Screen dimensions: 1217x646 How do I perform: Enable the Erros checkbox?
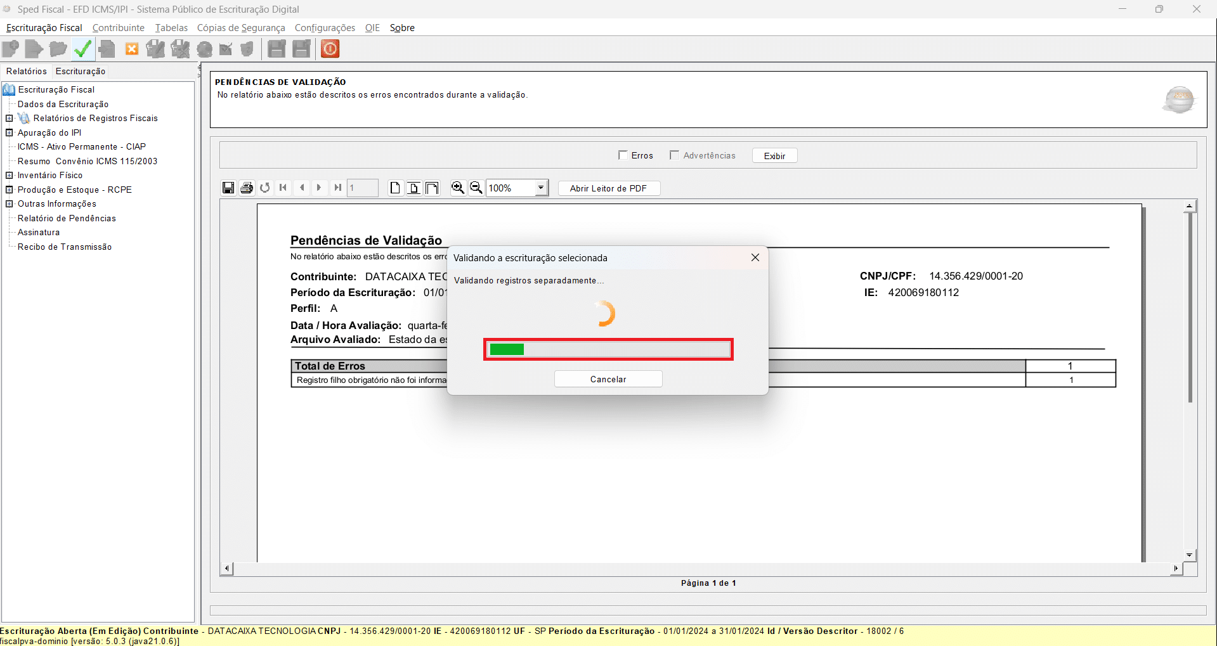click(623, 155)
